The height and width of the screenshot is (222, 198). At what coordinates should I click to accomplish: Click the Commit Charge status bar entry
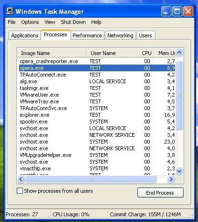(145, 214)
